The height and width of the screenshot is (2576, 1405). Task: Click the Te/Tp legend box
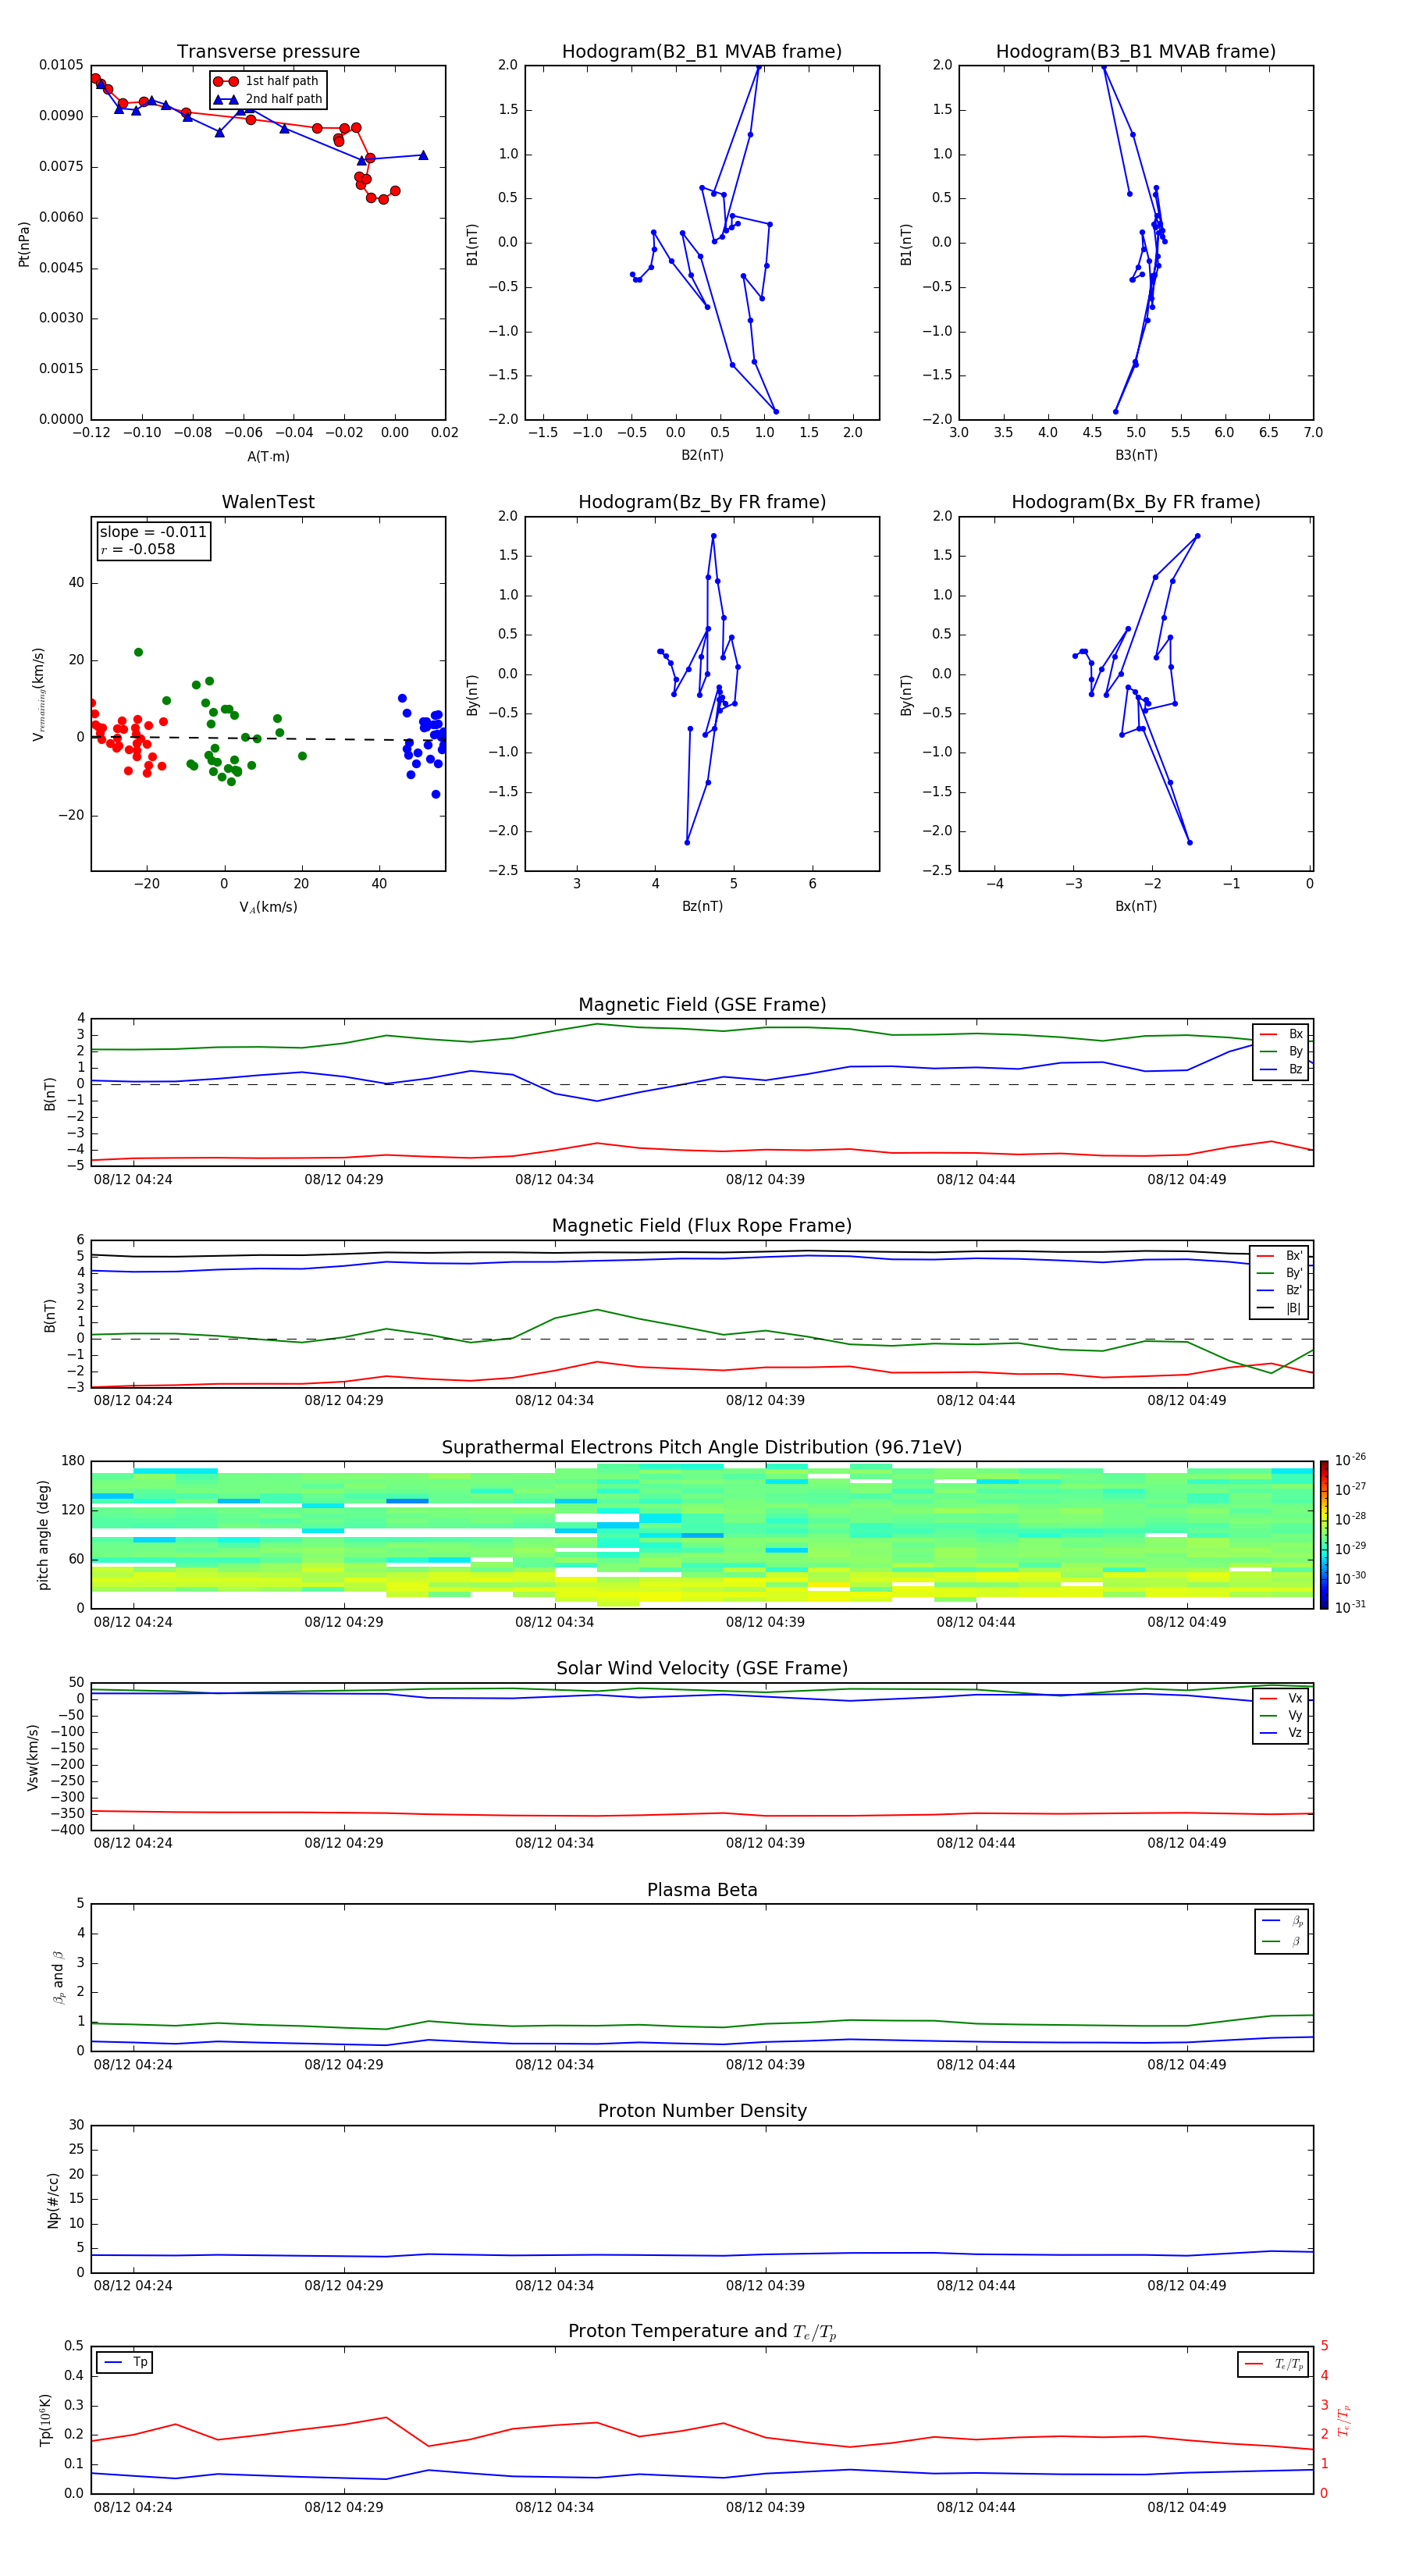(x=1271, y=2364)
